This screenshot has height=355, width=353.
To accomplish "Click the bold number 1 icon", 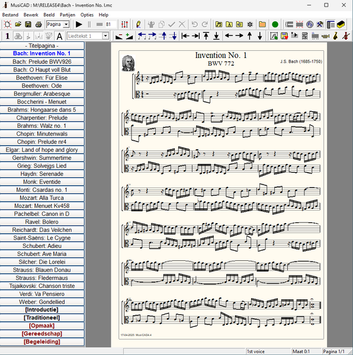I will [8, 35].
